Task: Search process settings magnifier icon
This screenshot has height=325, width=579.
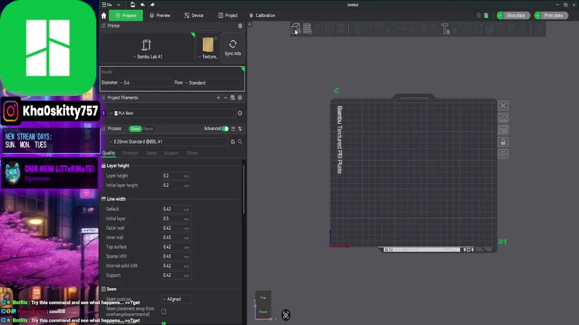Action: click(x=240, y=142)
